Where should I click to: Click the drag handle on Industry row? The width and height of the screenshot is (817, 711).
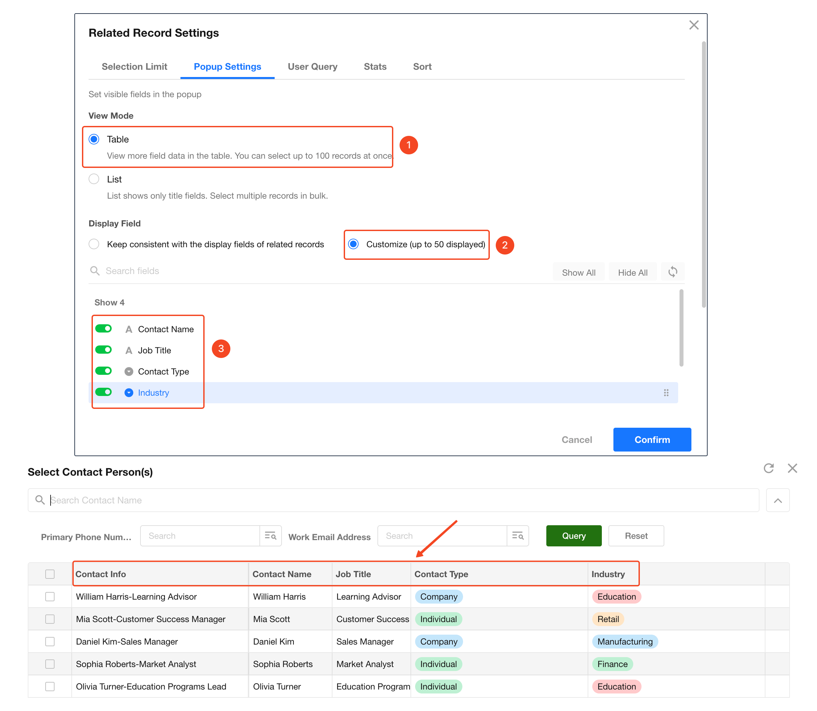(x=666, y=392)
